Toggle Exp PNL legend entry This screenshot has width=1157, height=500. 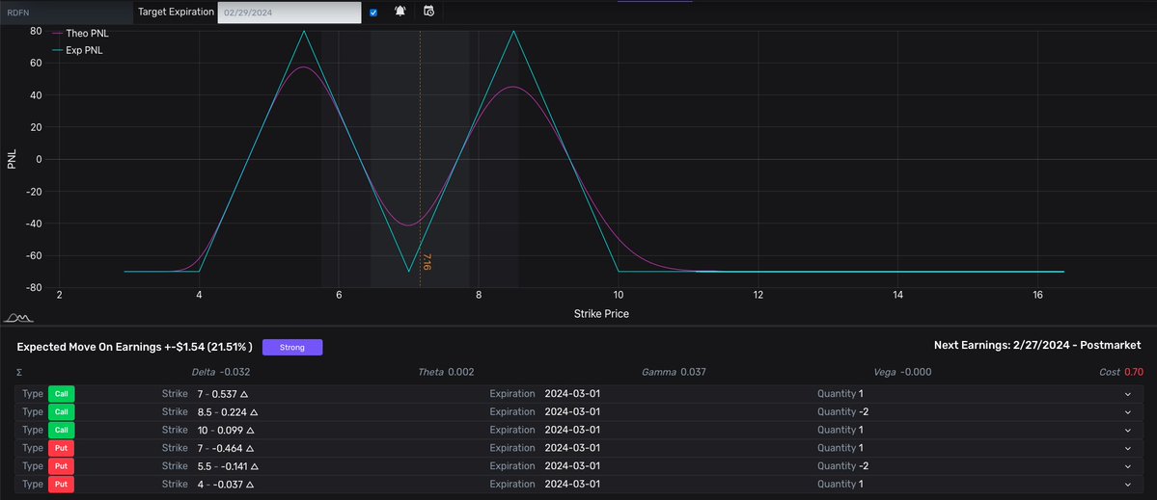[77, 51]
